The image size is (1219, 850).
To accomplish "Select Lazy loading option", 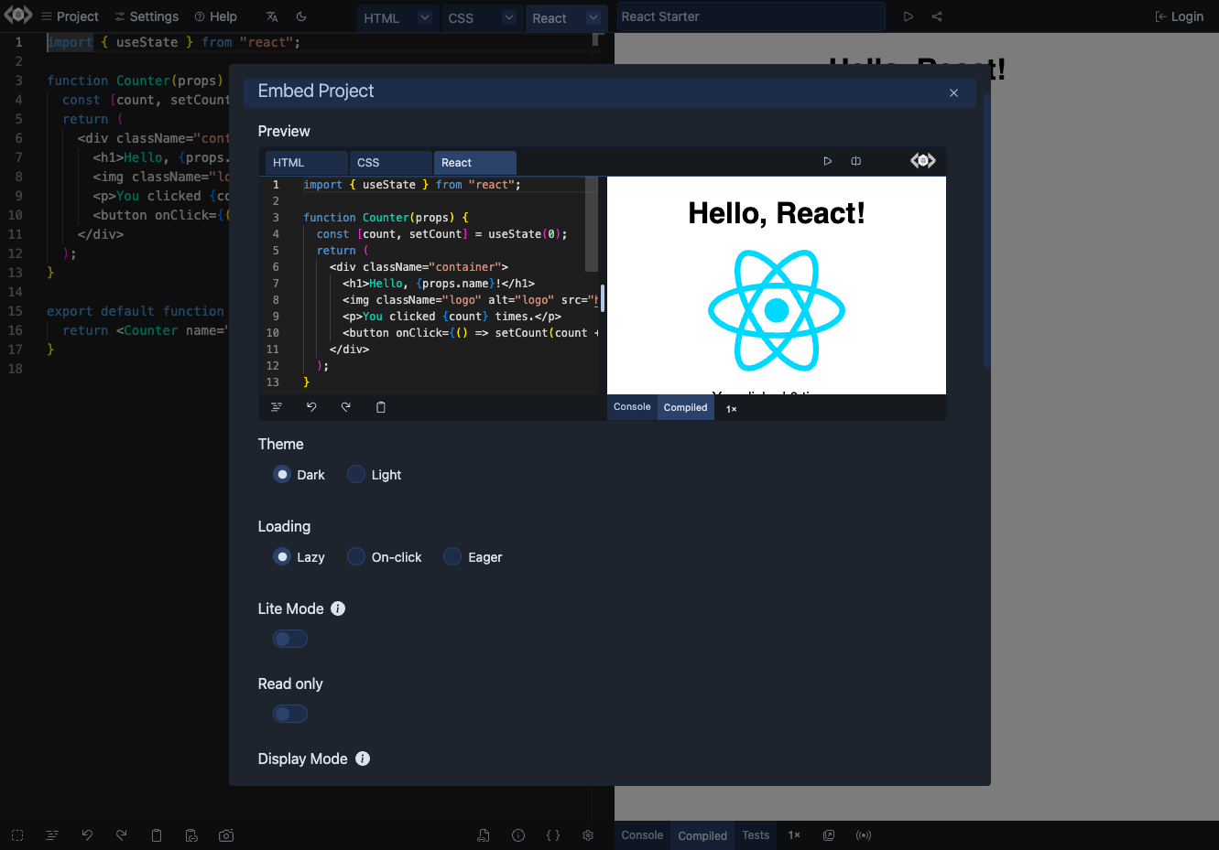I will tap(282, 556).
